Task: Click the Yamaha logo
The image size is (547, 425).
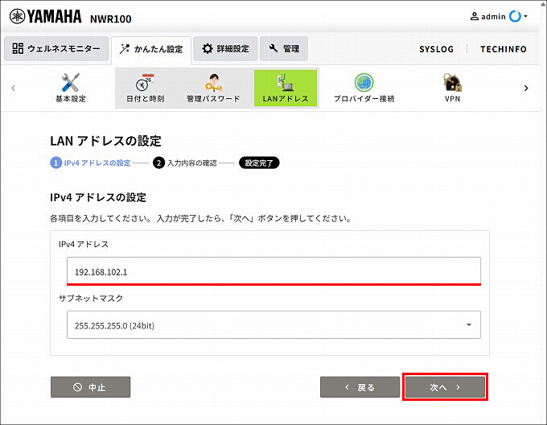Action: coord(46,17)
